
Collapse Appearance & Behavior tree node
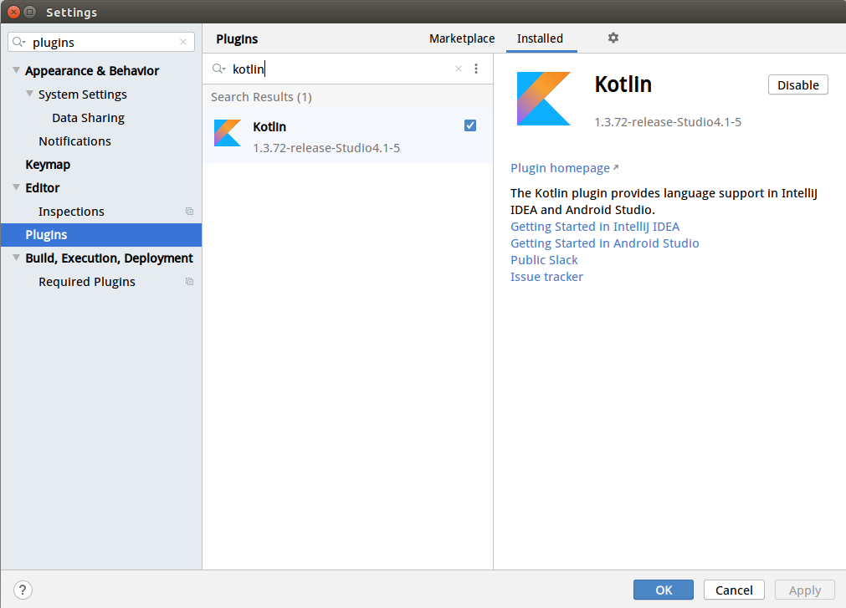[x=16, y=70]
